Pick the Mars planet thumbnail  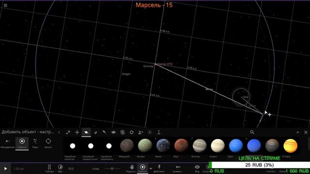point(181,146)
